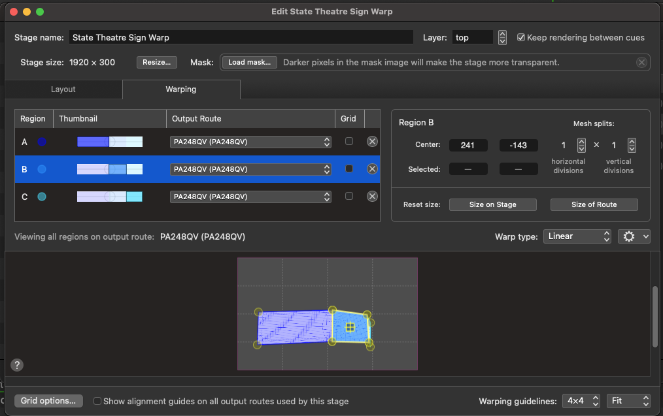Image resolution: width=663 pixels, height=416 pixels.
Task: Switch to the Layout tab
Action: (63, 89)
